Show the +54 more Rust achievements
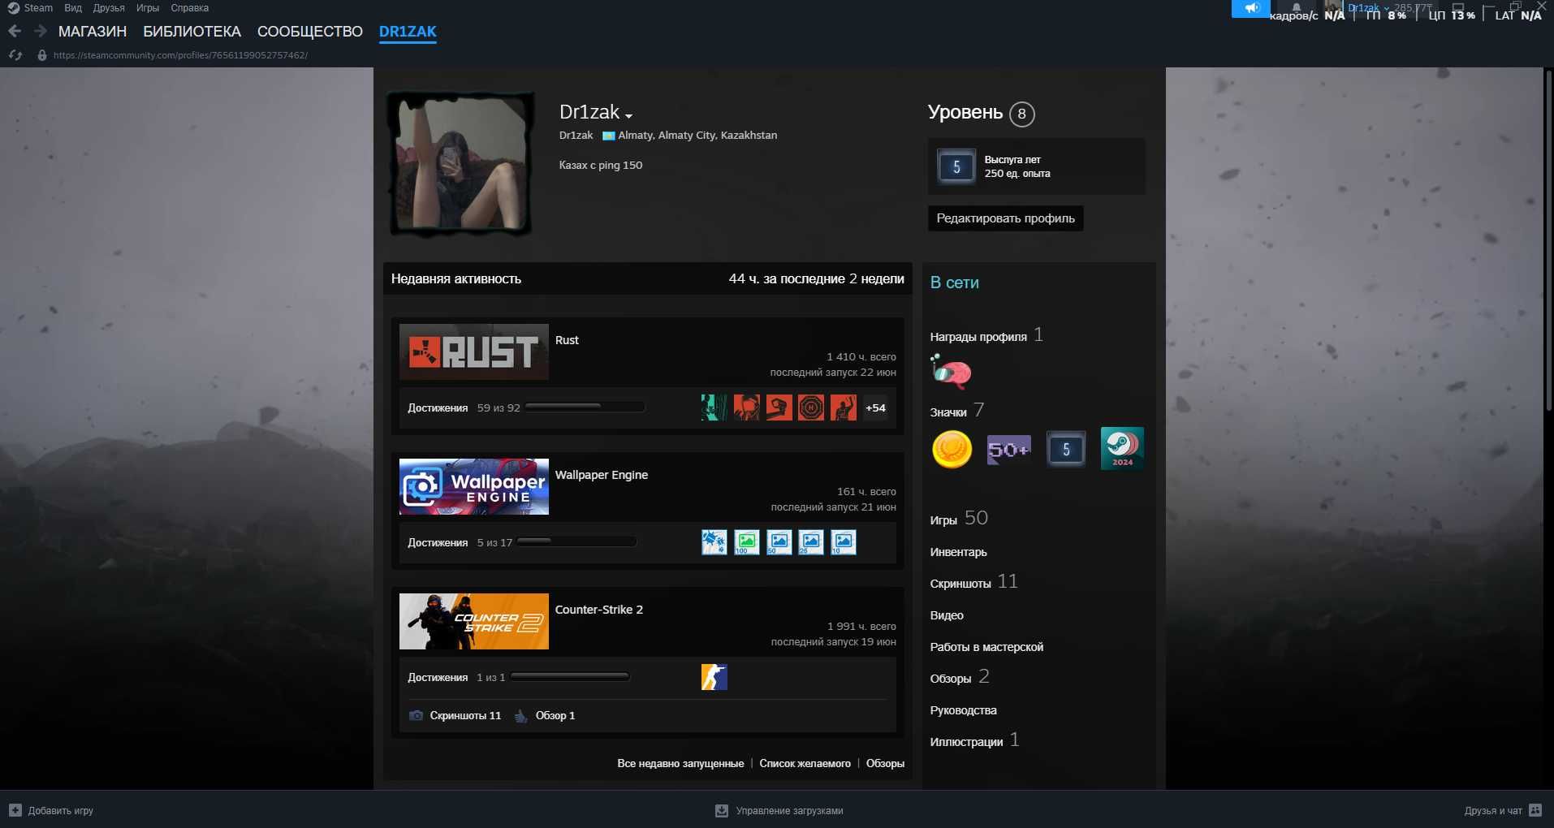The width and height of the screenshot is (1554, 828). (875, 408)
